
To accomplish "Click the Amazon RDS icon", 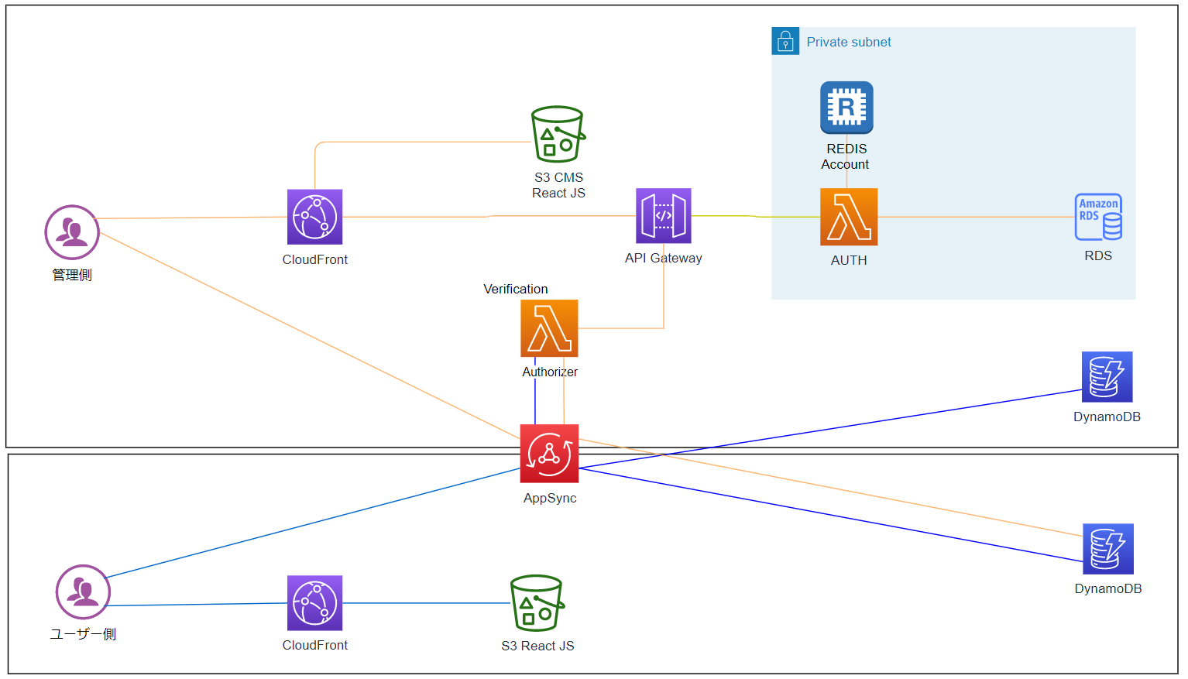I will (x=1098, y=217).
